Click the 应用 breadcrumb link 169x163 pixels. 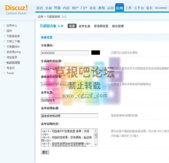tap(40, 17)
